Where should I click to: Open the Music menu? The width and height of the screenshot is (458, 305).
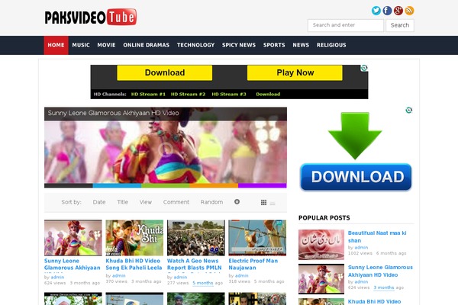tap(81, 45)
